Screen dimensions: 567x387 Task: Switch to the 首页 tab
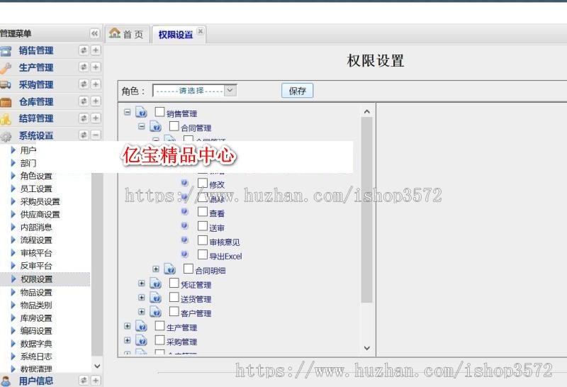coord(127,34)
